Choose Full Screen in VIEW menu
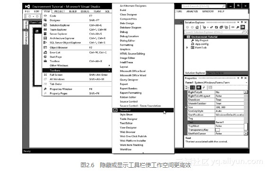This screenshot has width=268, height=171. [x=77, y=75]
